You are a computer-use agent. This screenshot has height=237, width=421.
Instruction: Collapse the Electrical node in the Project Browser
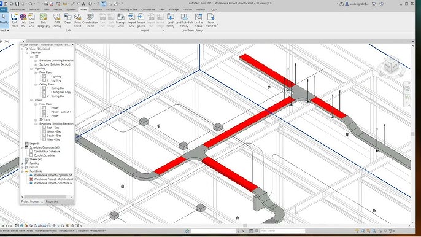pyautogui.click(x=26, y=53)
